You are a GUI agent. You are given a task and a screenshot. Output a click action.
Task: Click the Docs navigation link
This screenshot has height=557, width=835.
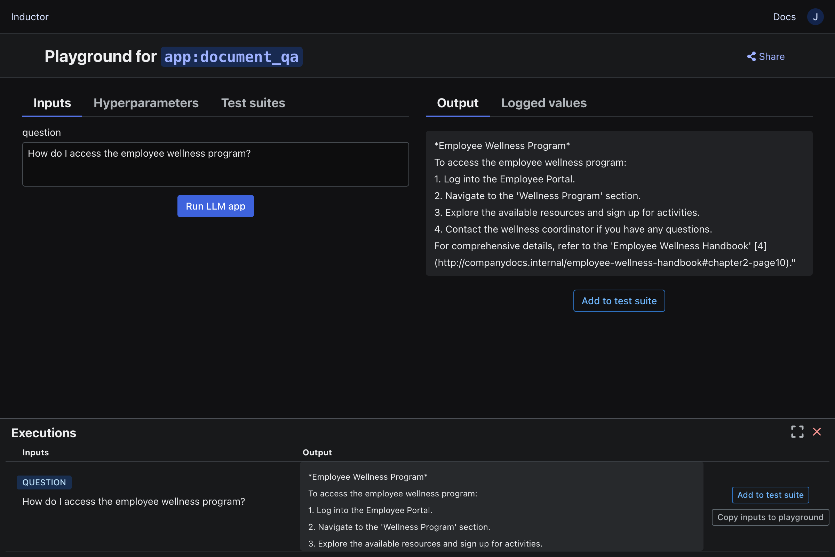[784, 17]
